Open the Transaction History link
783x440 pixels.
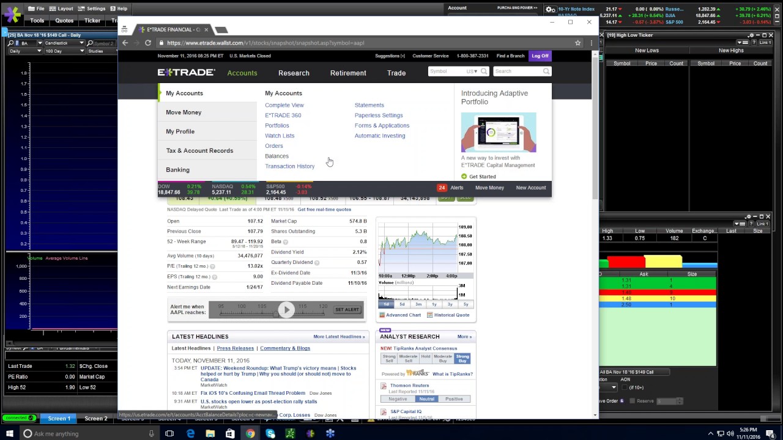click(289, 166)
